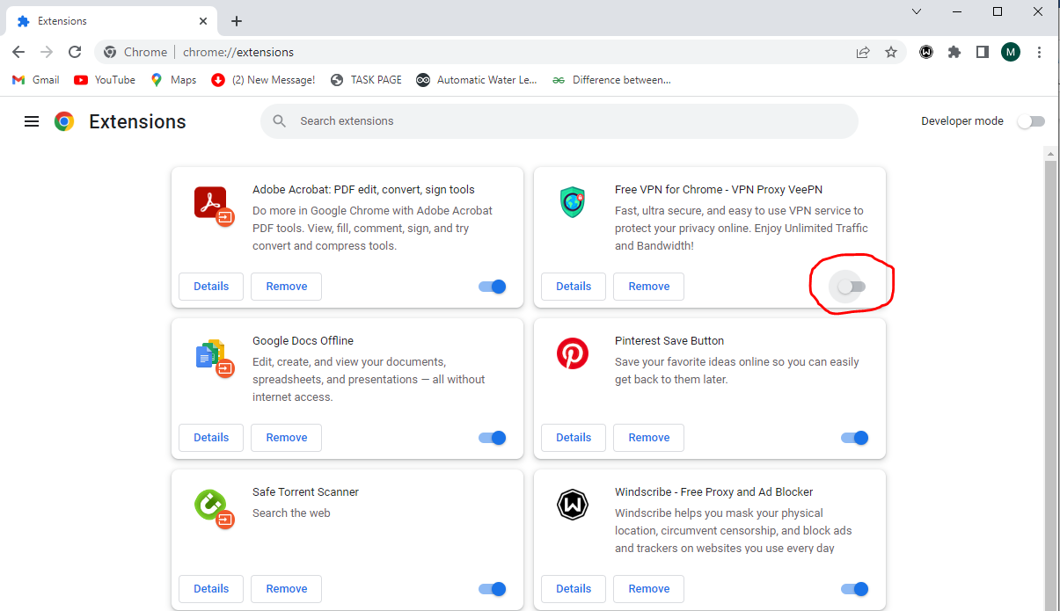Open the Gmail bookmark
The height and width of the screenshot is (611, 1060).
36,80
